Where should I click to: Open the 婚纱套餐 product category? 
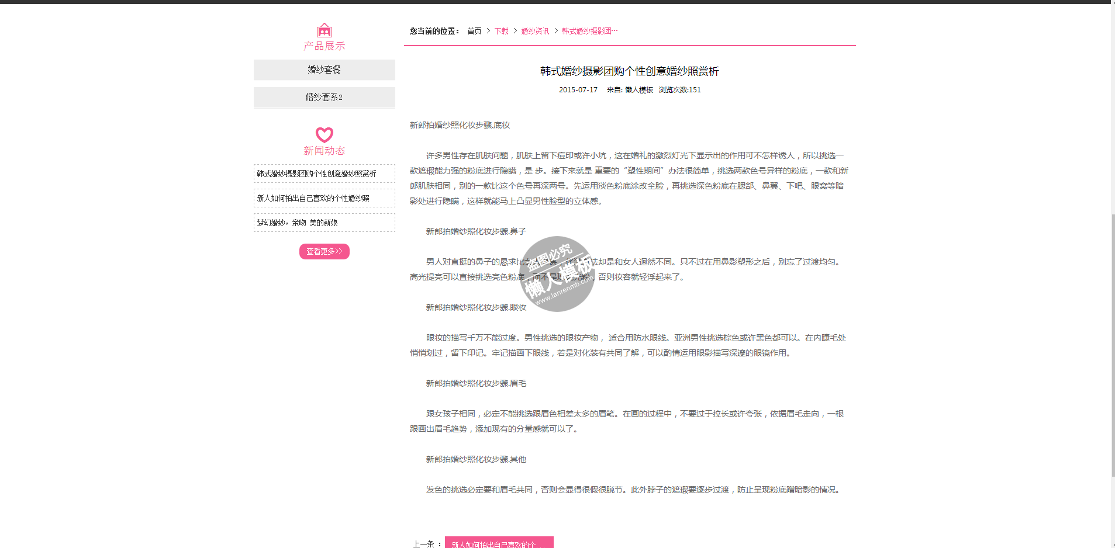click(324, 70)
